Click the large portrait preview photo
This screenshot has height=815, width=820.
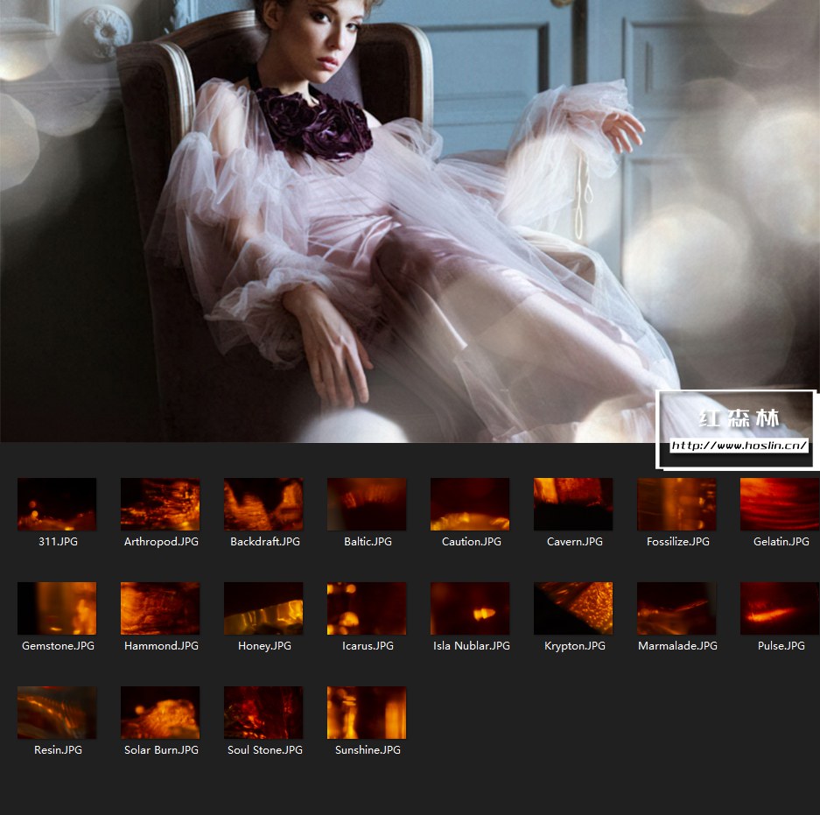point(410,221)
